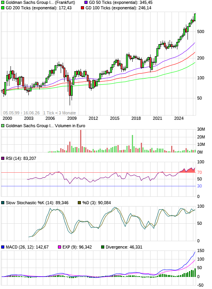Click the 20M volume axis label
This screenshot has width=212, height=289.
[x=201, y=137]
